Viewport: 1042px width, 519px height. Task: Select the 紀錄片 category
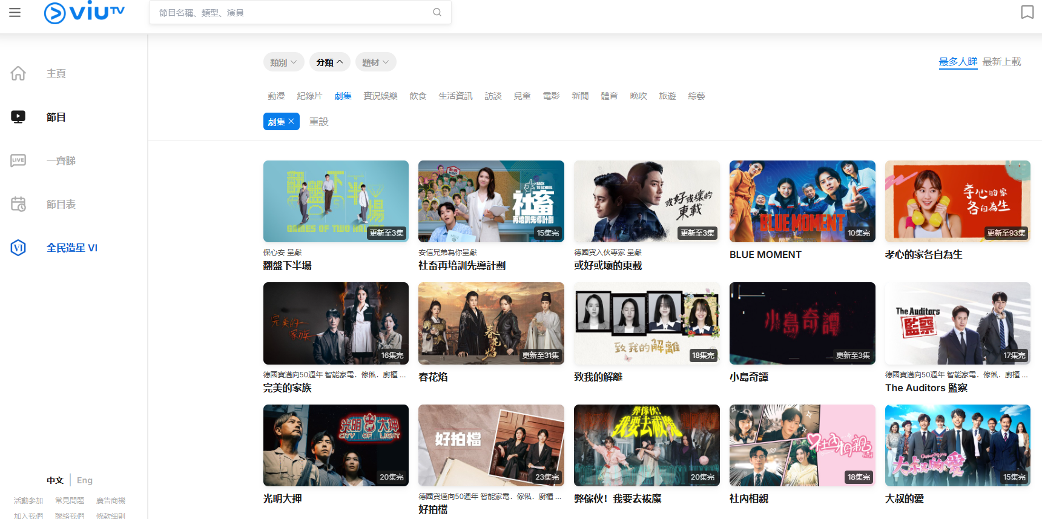[309, 96]
